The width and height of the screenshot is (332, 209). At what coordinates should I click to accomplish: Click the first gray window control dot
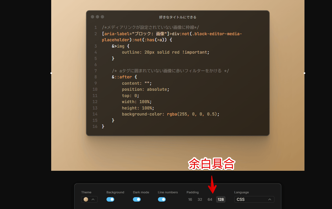[92, 17]
